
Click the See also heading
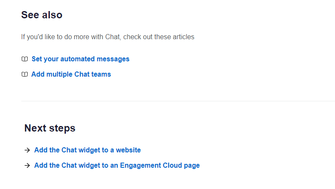(x=42, y=15)
